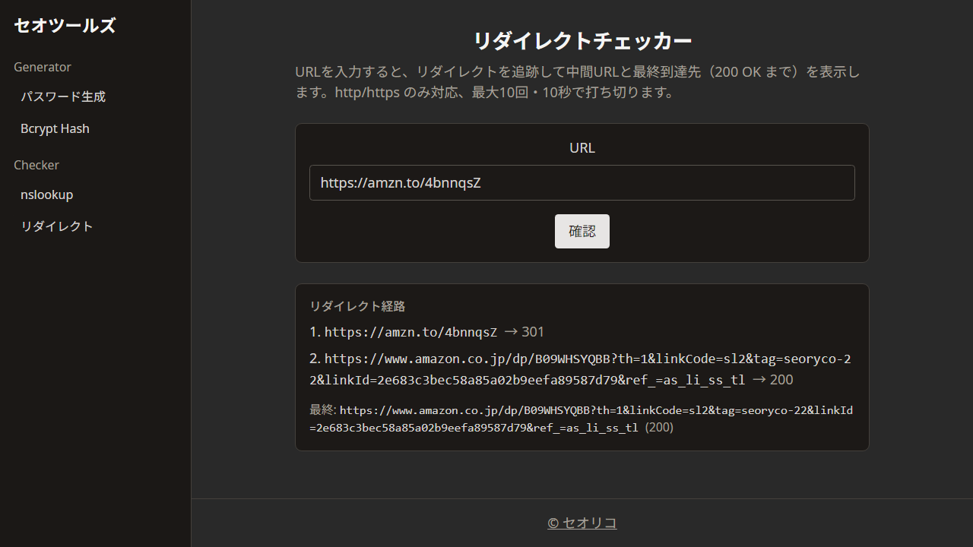Open the パスワード生成 tool in sidebar

[63, 96]
